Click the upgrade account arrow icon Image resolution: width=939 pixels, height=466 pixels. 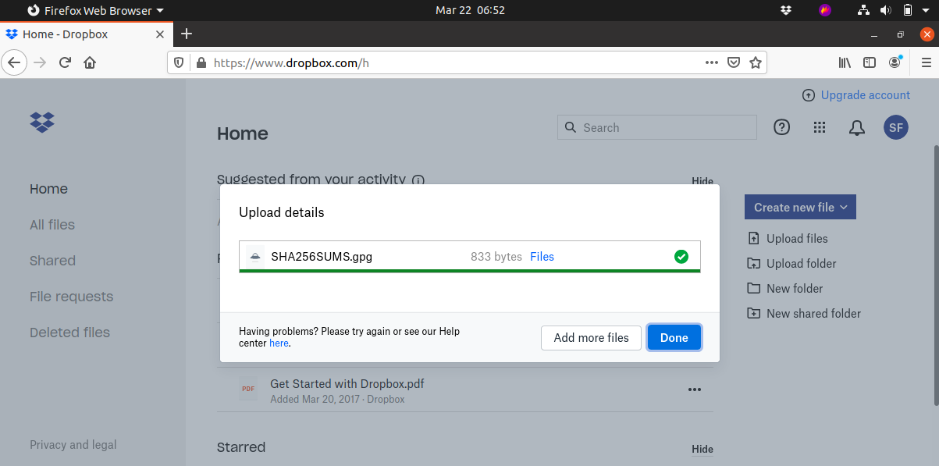pos(809,95)
